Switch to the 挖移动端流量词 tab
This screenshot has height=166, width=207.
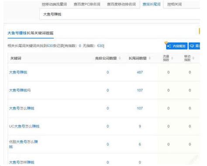54,4
